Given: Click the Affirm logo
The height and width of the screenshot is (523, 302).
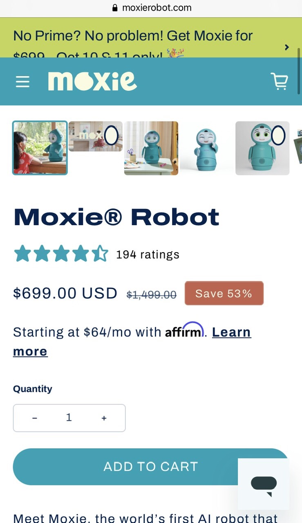Looking at the screenshot, I should (x=184, y=331).
